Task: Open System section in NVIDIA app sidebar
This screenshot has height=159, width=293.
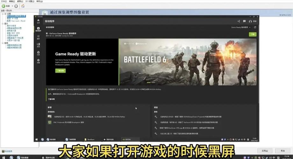Action: 38,45
